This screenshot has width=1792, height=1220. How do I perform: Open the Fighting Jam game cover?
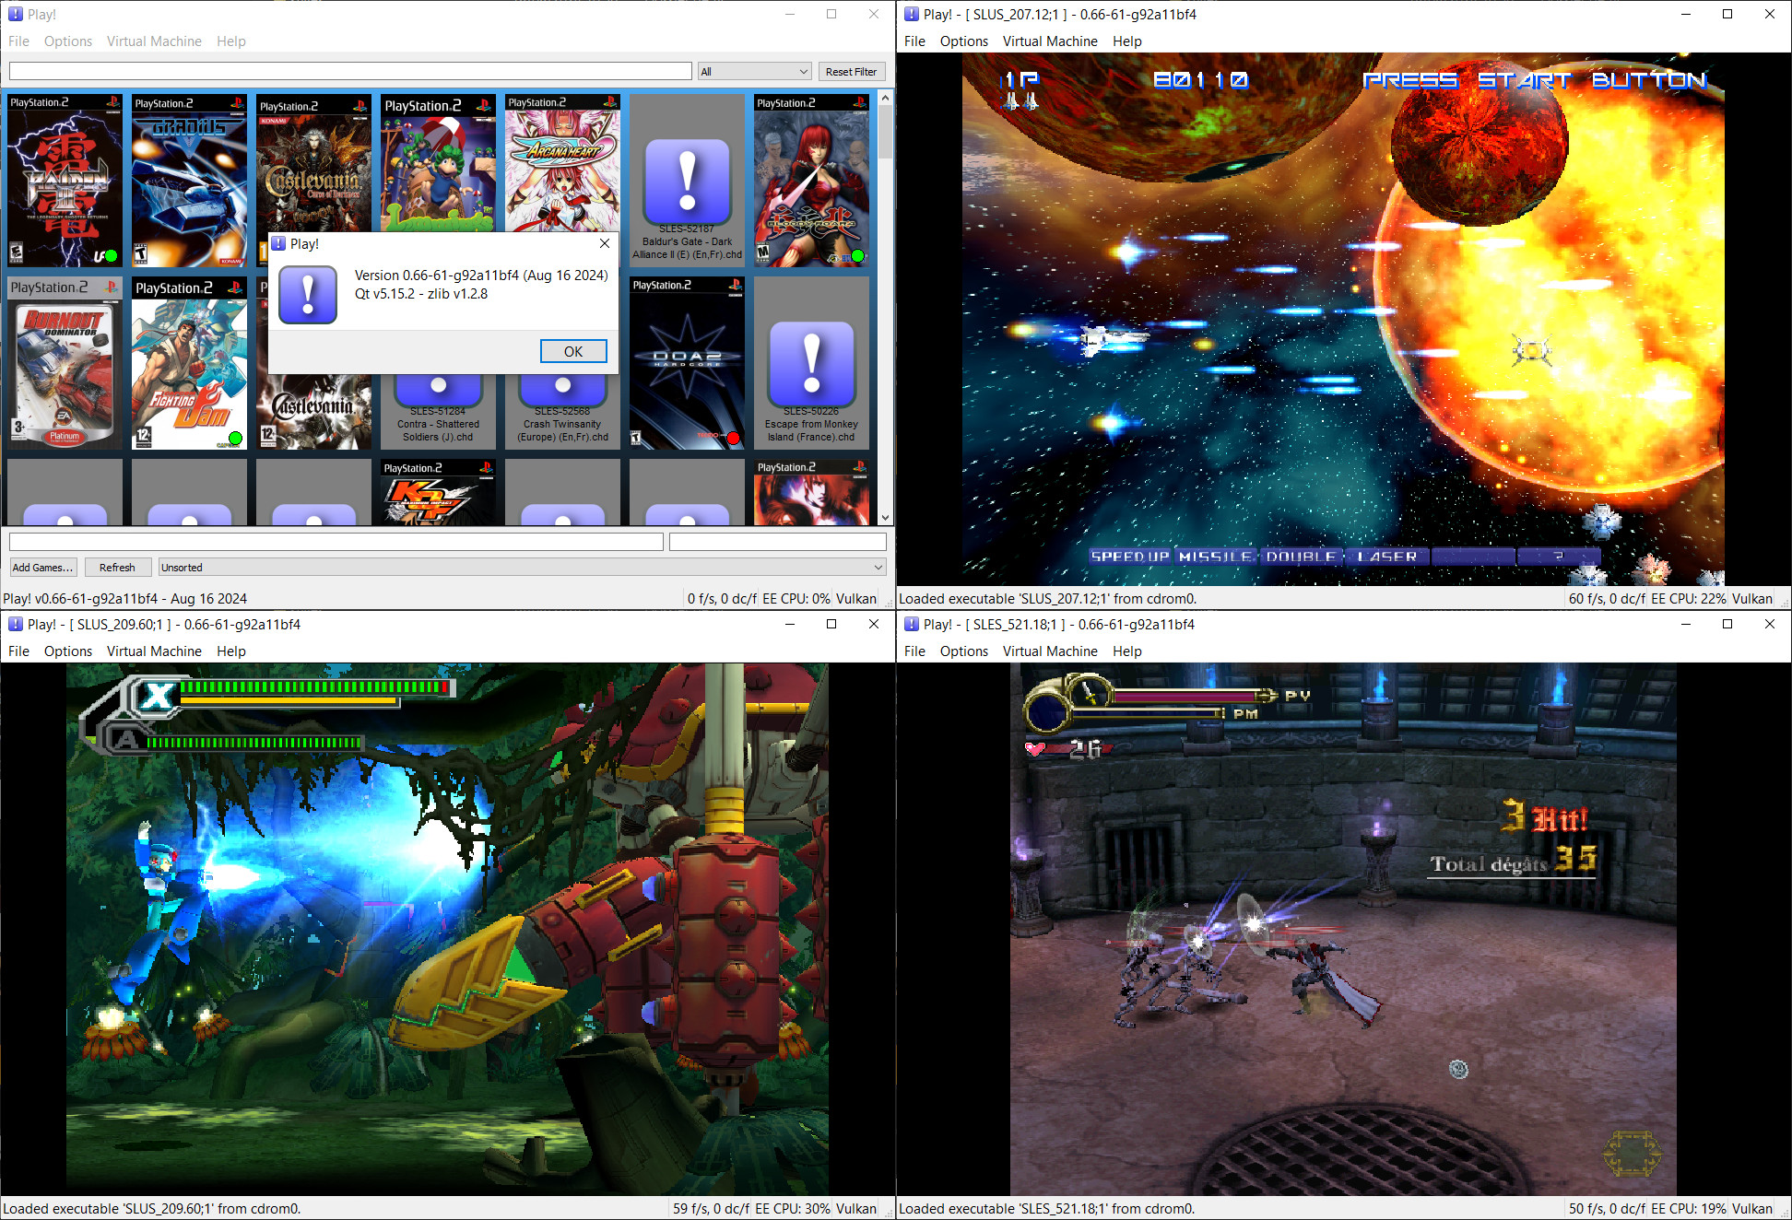pos(189,363)
